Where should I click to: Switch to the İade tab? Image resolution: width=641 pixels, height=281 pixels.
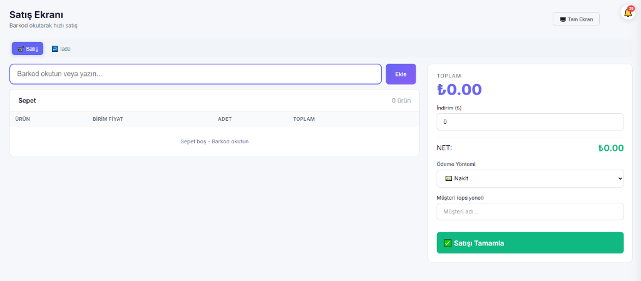(61, 49)
